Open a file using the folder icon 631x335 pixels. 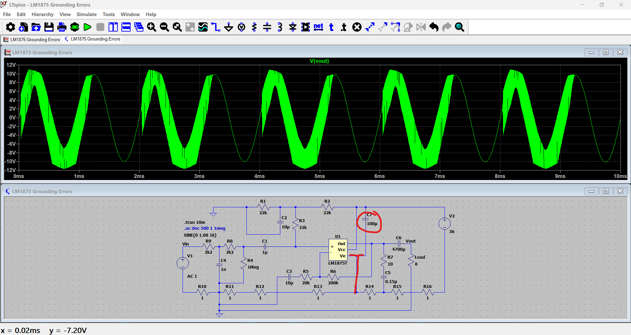pyautogui.click(x=36, y=27)
